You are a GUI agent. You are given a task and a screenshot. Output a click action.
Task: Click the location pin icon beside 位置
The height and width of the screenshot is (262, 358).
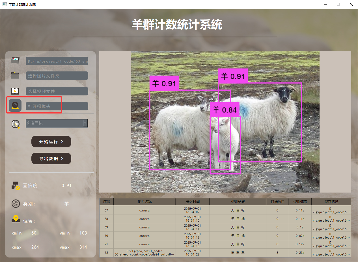tap(16, 219)
